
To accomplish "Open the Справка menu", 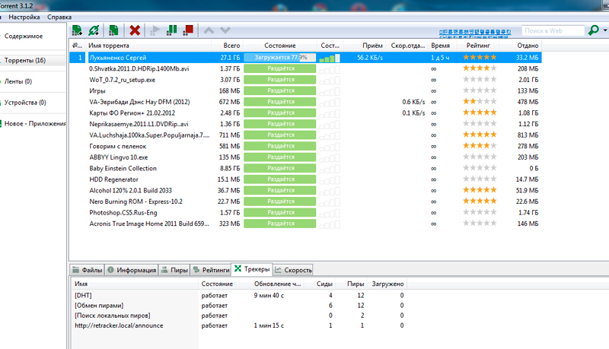I will point(59,17).
